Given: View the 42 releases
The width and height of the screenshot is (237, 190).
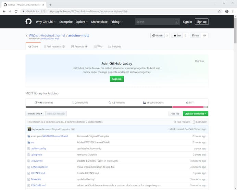Looking at the screenshot, I should point(117,103).
